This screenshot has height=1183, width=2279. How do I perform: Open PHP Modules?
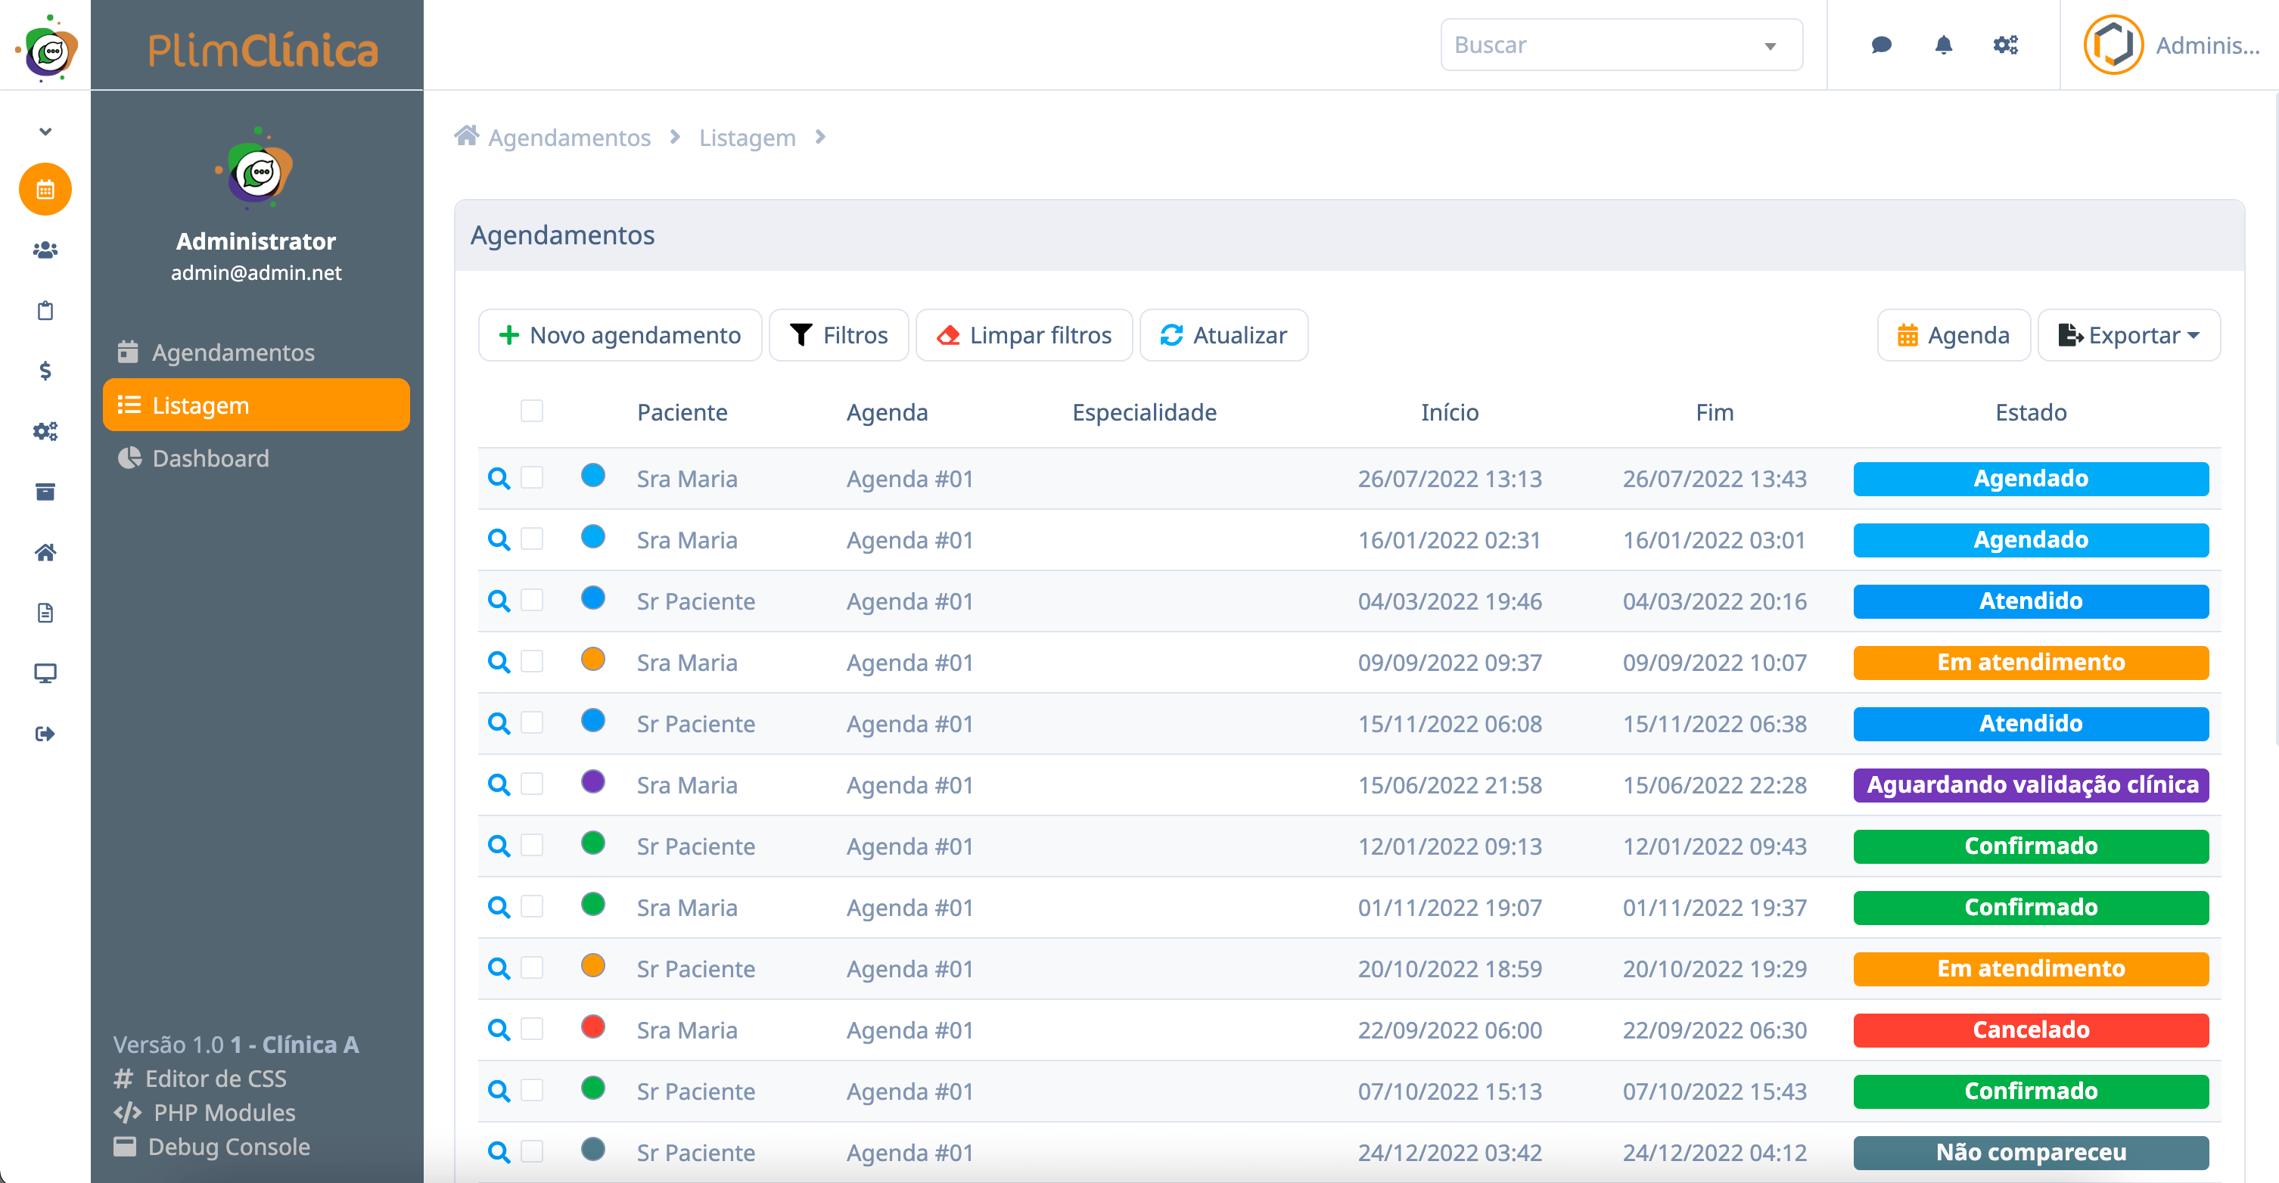tap(205, 1112)
